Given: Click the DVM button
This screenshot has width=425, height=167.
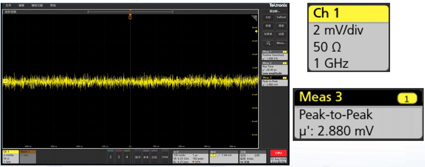Looking at the screenshot, I should click(x=165, y=157).
